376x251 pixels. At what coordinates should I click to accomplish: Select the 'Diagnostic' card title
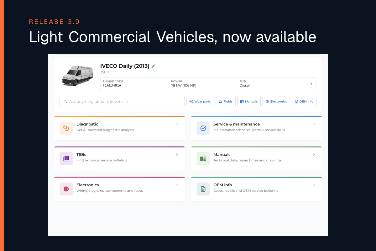pos(87,124)
